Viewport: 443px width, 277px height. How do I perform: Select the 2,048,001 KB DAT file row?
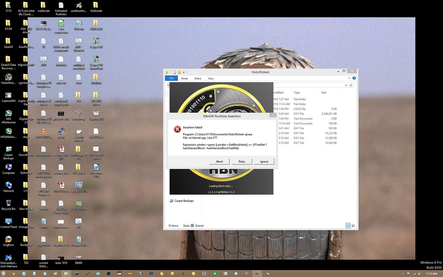(x=305, y=114)
